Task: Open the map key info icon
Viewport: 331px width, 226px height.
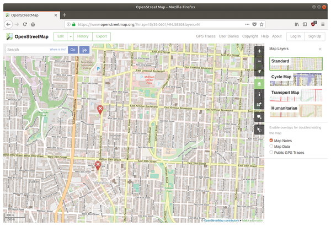Action: (x=259, y=95)
